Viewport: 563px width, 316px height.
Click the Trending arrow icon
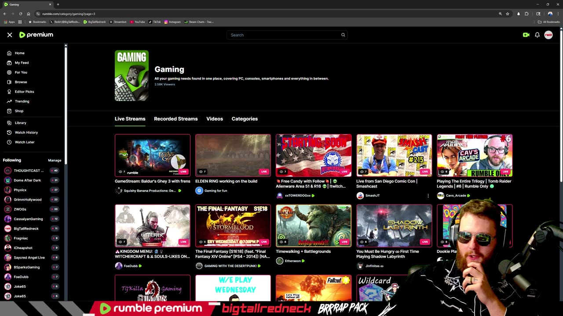pyautogui.click(x=9, y=101)
